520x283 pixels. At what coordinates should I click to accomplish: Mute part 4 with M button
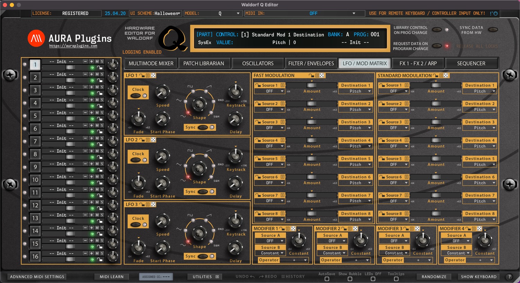[x=97, y=100]
